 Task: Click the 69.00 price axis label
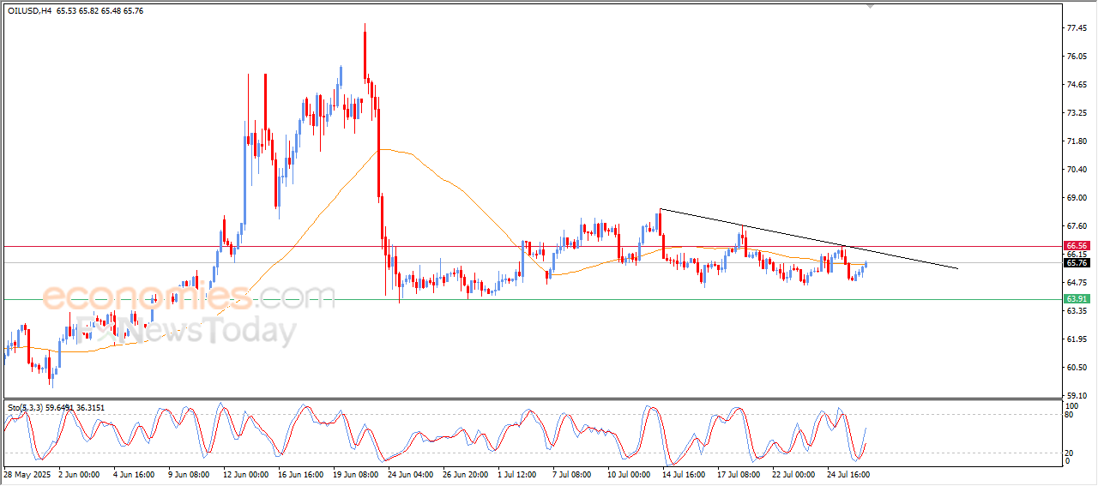click(1077, 198)
